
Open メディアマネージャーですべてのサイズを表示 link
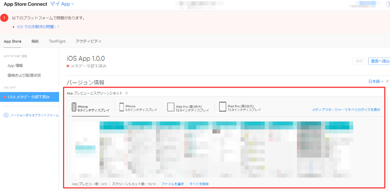(x=346, y=109)
